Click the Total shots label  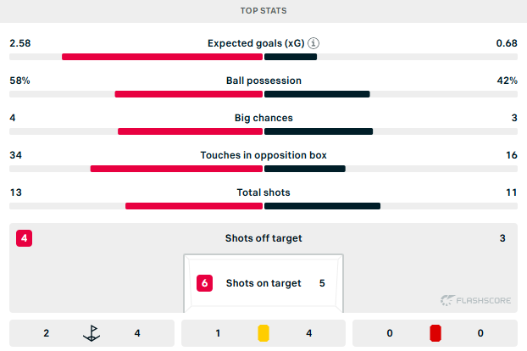pyautogui.click(x=263, y=192)
